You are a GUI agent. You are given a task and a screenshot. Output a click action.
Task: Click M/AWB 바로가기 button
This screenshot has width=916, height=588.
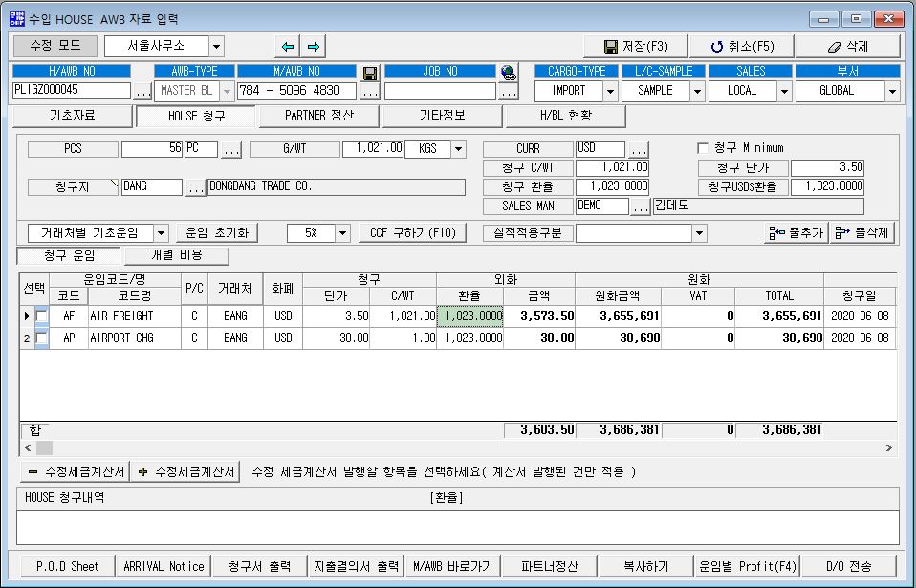(453, 566)
